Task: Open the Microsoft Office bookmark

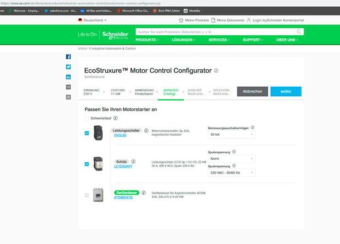Action: click(133, 11)
